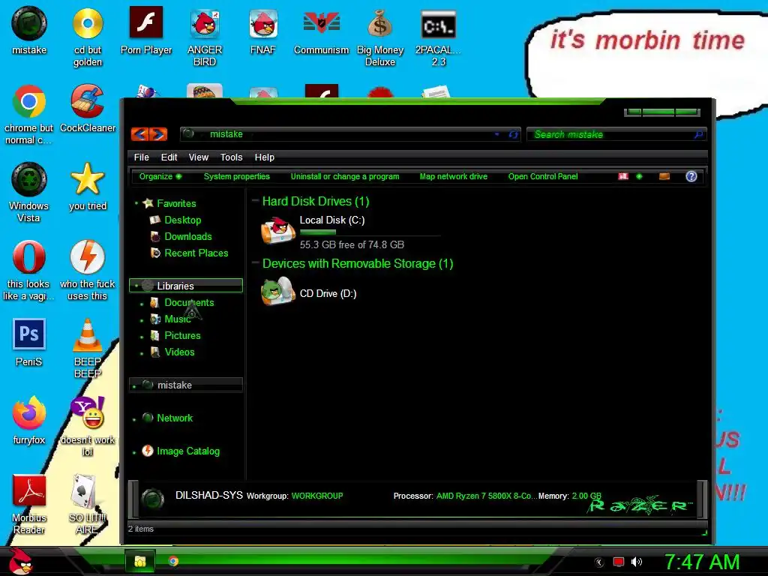Open the view options dropdown arrow
This screenshot has height=576, width=768.
point(639,176)
